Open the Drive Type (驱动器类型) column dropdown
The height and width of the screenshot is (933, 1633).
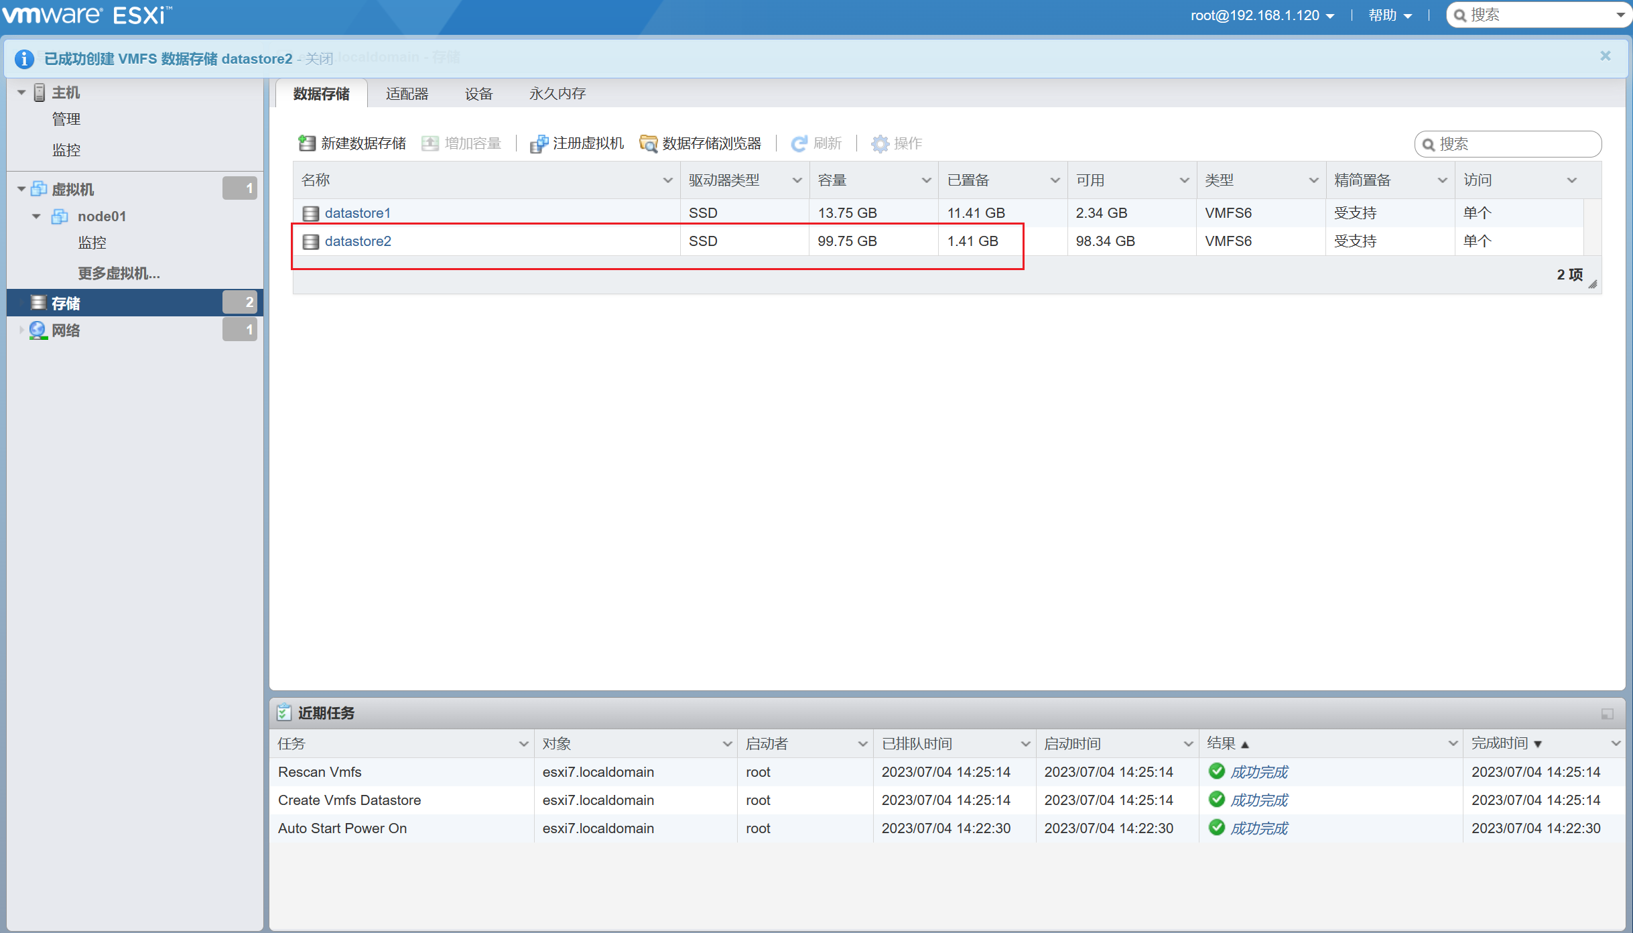coord(797,180)
